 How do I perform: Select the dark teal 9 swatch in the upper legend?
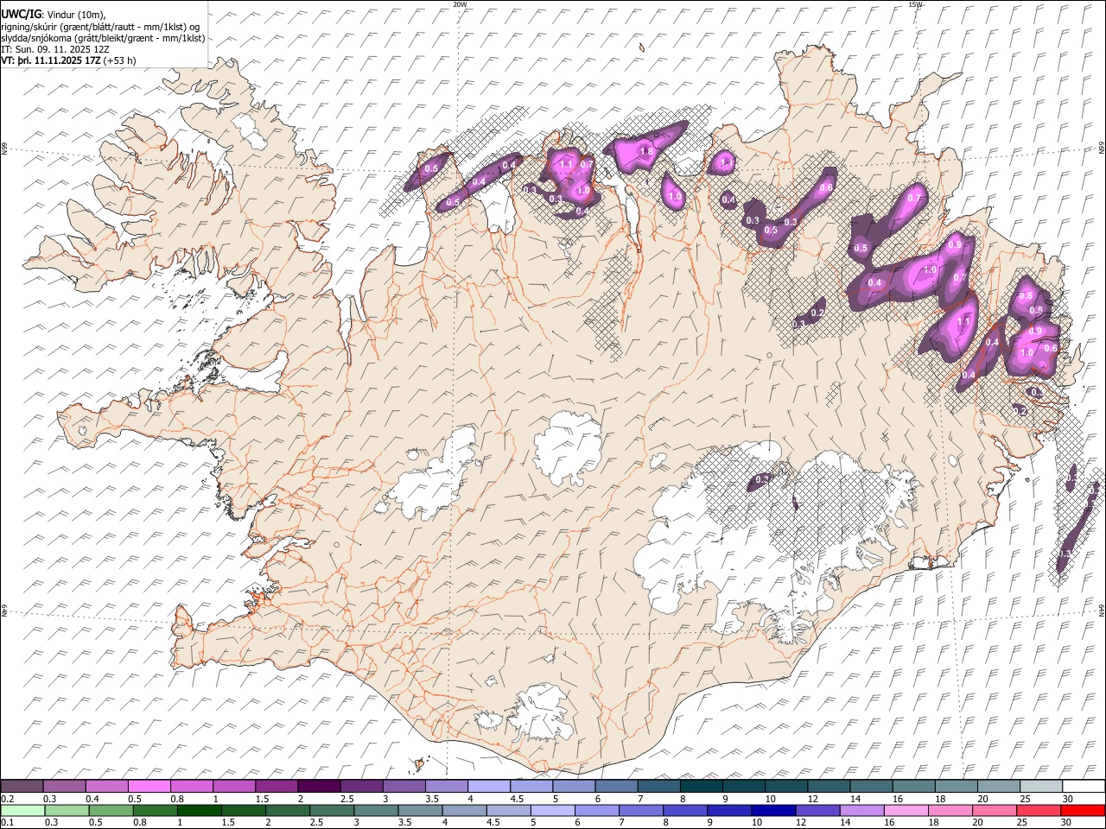point(742,786)
